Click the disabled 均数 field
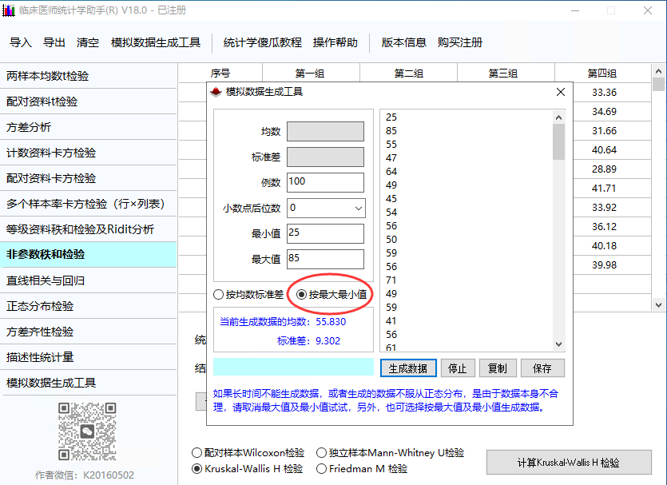The width and height of the screenshot is (667, 485). pyautogui.click(x=325, y=132)
